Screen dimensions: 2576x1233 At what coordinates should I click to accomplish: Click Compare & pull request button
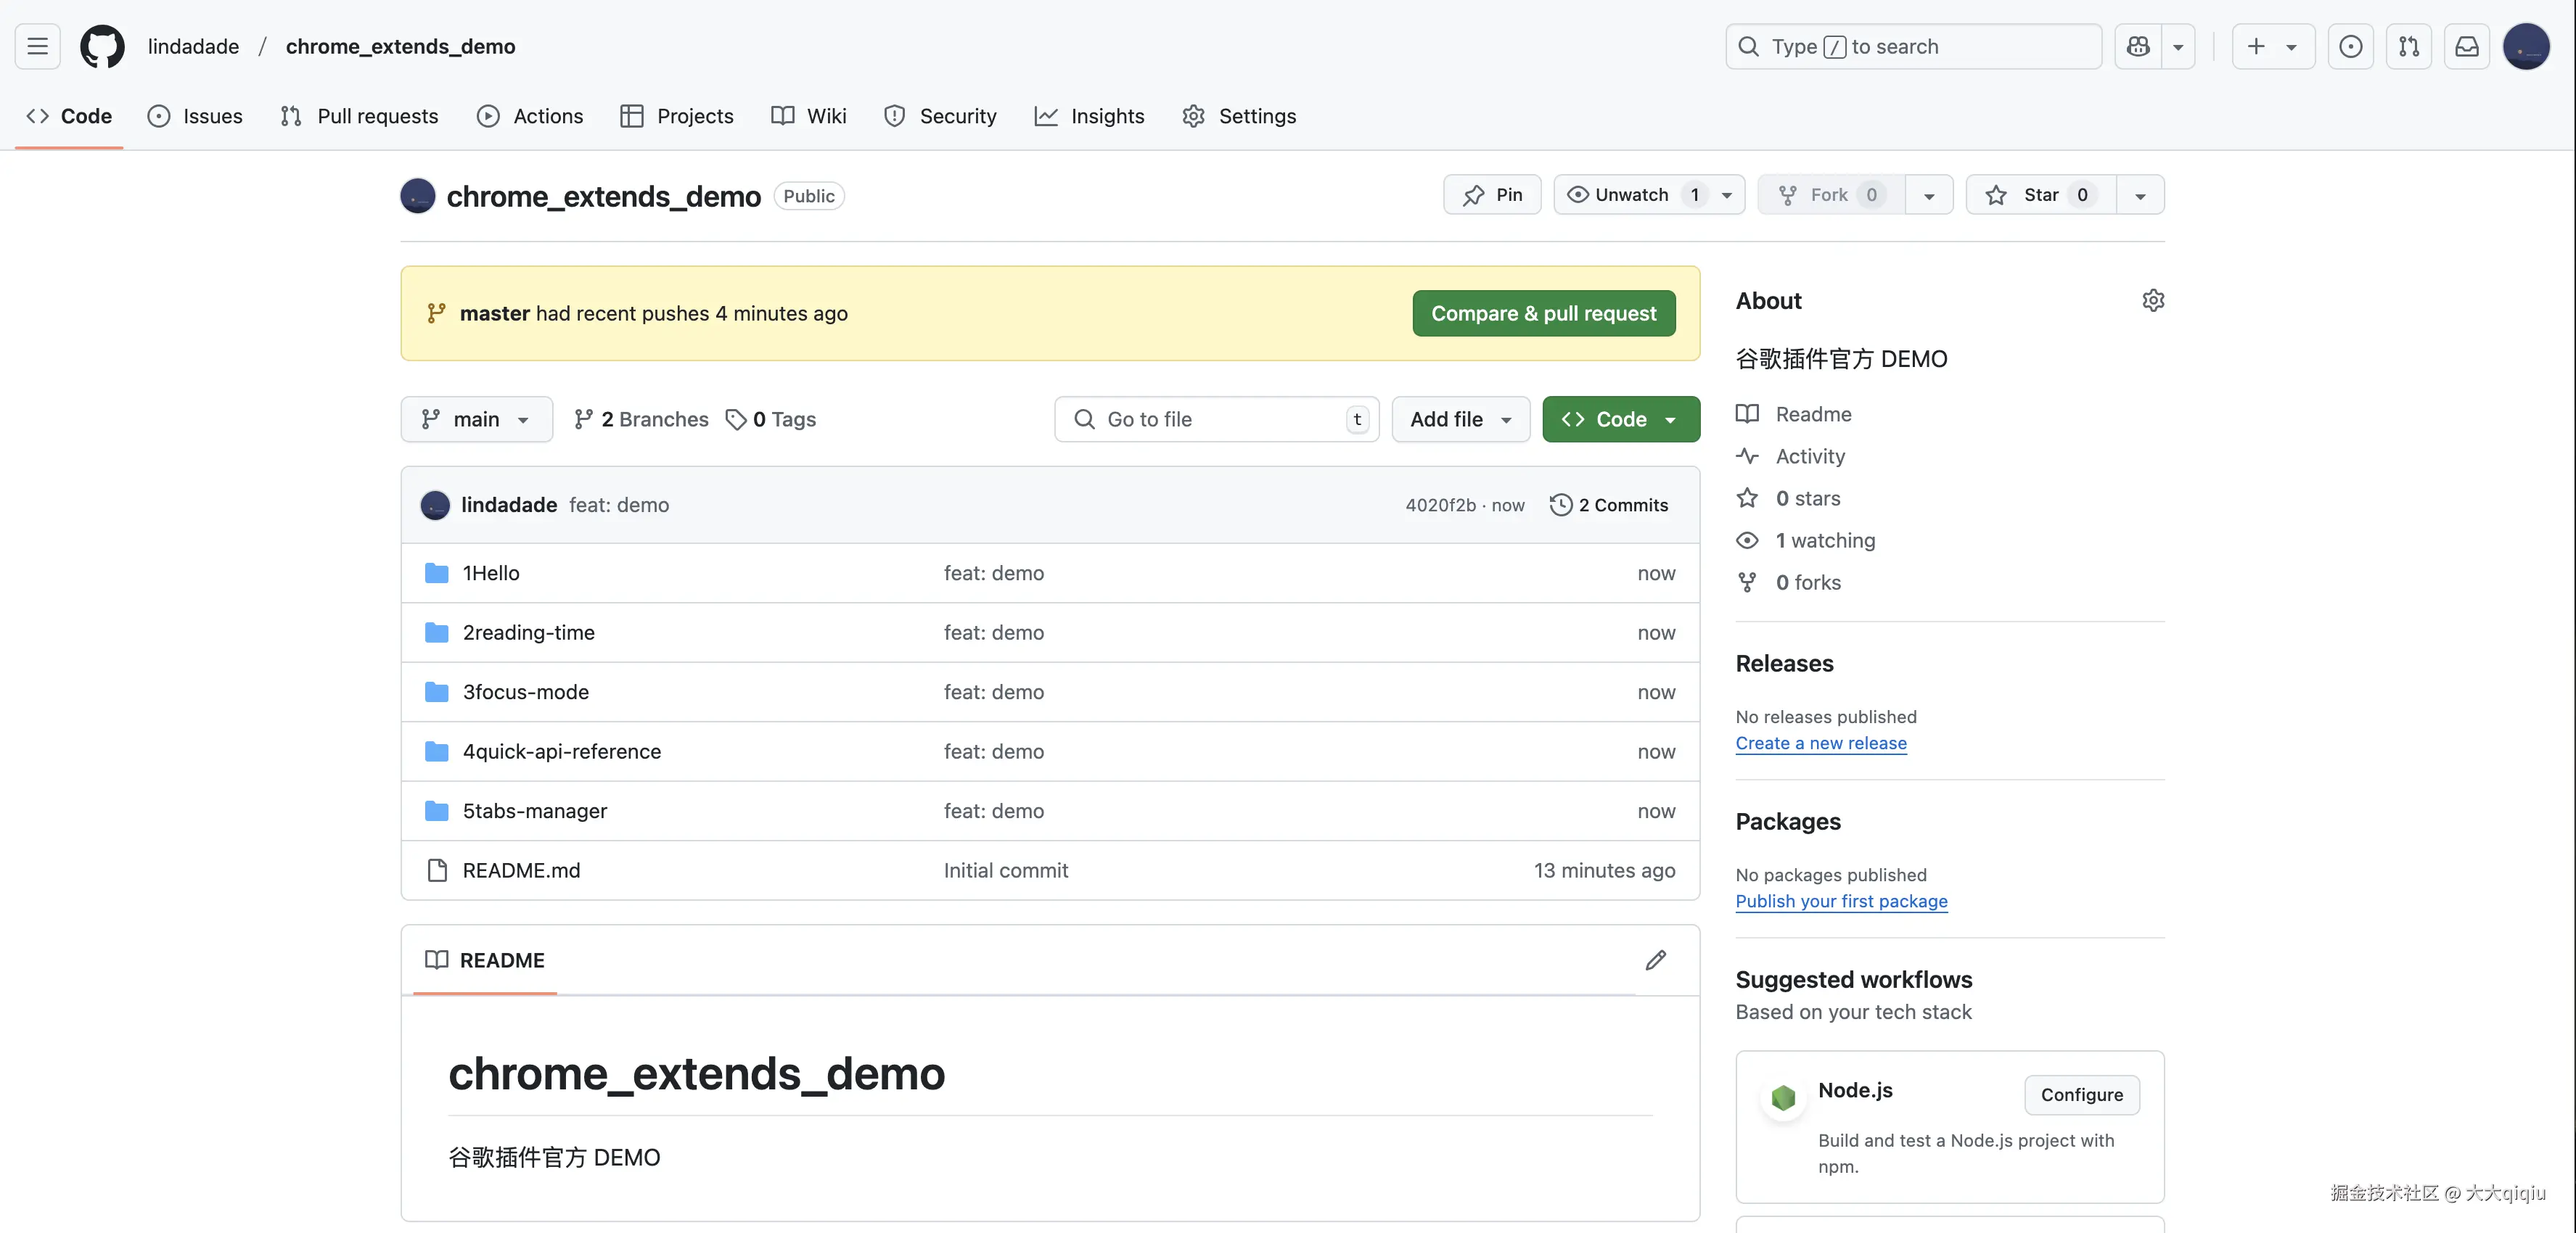[x=1543, y=314]
